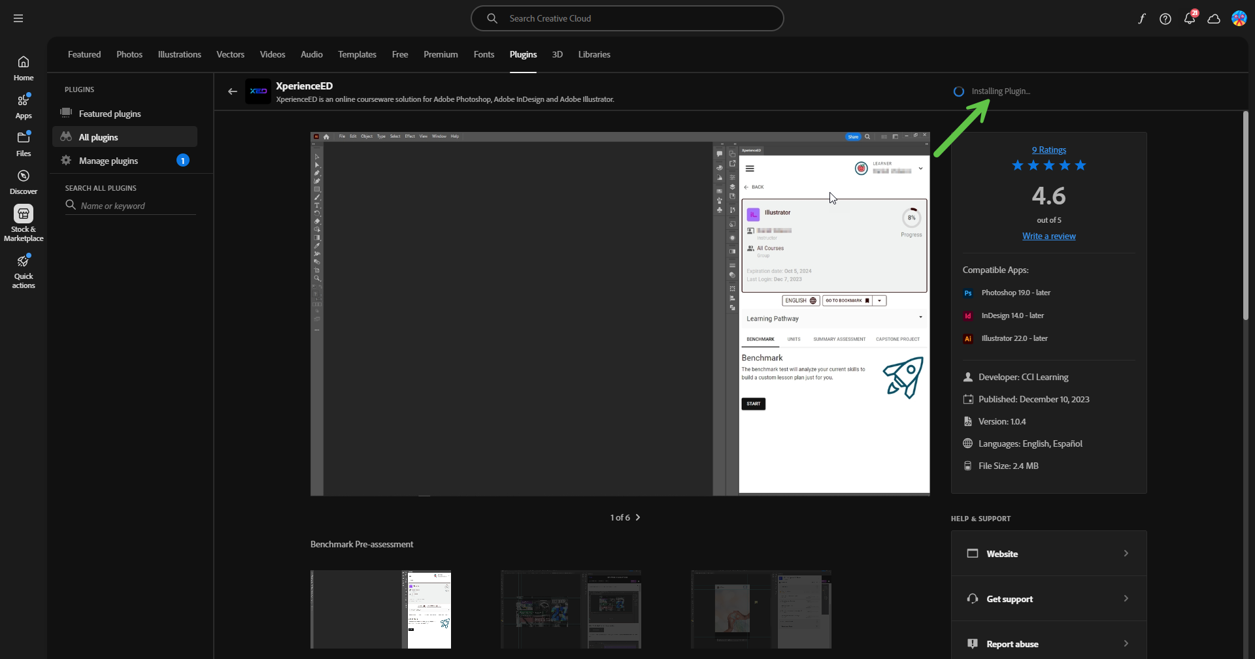Click the InDesign compatible app icon
This screenshot has height=659, width=1255.
(x=968, y=316)
